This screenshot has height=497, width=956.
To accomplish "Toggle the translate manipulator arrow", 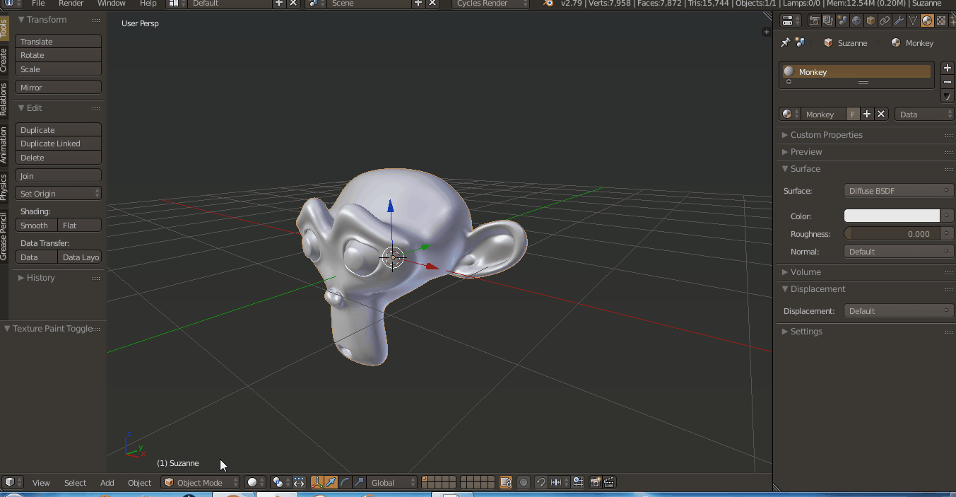I will (x=330, y=482).
